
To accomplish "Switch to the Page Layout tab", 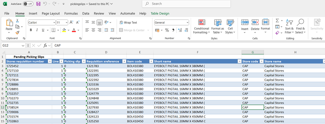I will point(51,13).
